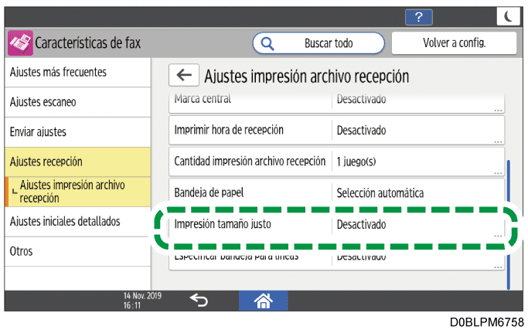This screenshot has width=528, height=330.
Task: Select Ajustes más frecuentes menu item
Action: point(77,73)
